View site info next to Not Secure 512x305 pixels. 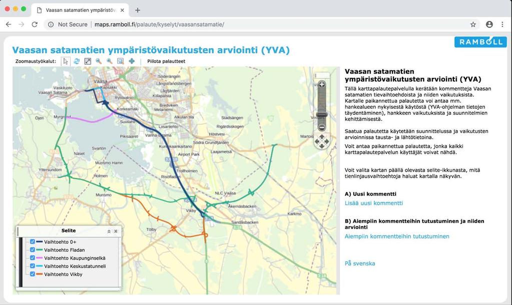(51, 24)
